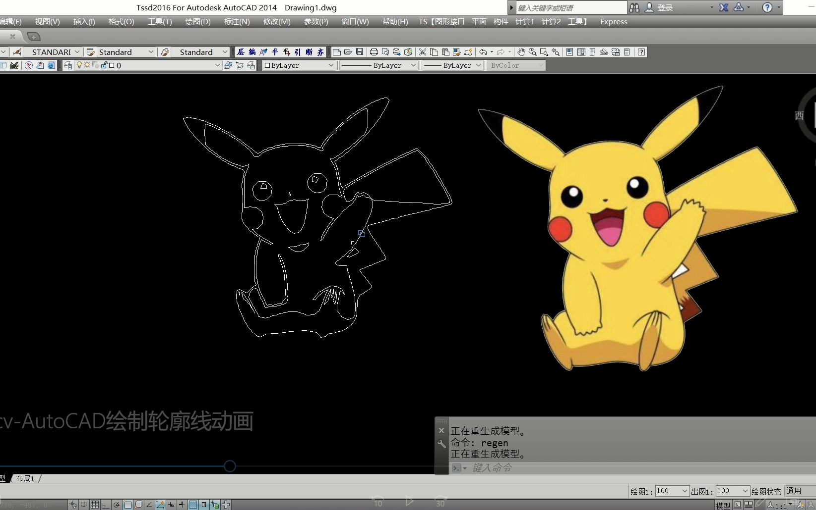Image resolution: width=816 pixels, height=510 pixels.
Task: Open the Express menu
Action: (x=614, y=21)
